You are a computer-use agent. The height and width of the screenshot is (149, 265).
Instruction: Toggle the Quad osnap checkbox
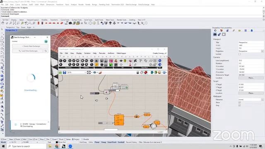click(x=51, y=139)
